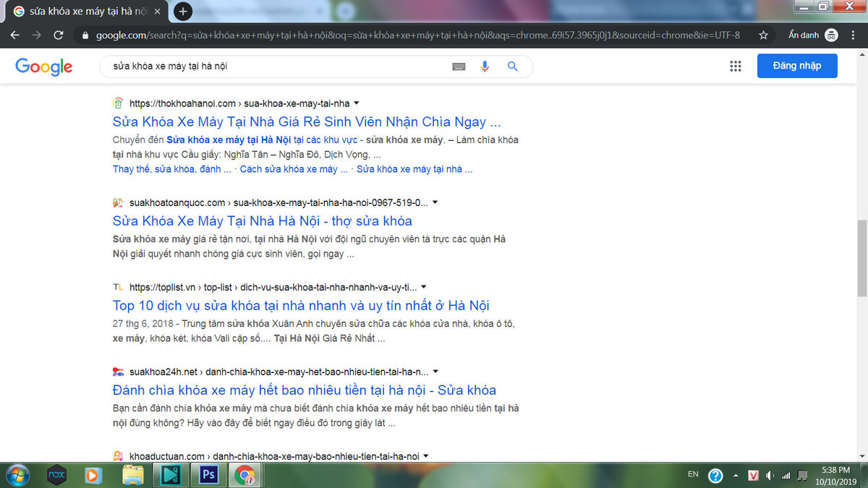
Task: Open 'Top 10 dịch vụ sửa khóa' result
Action: (301, 305)
